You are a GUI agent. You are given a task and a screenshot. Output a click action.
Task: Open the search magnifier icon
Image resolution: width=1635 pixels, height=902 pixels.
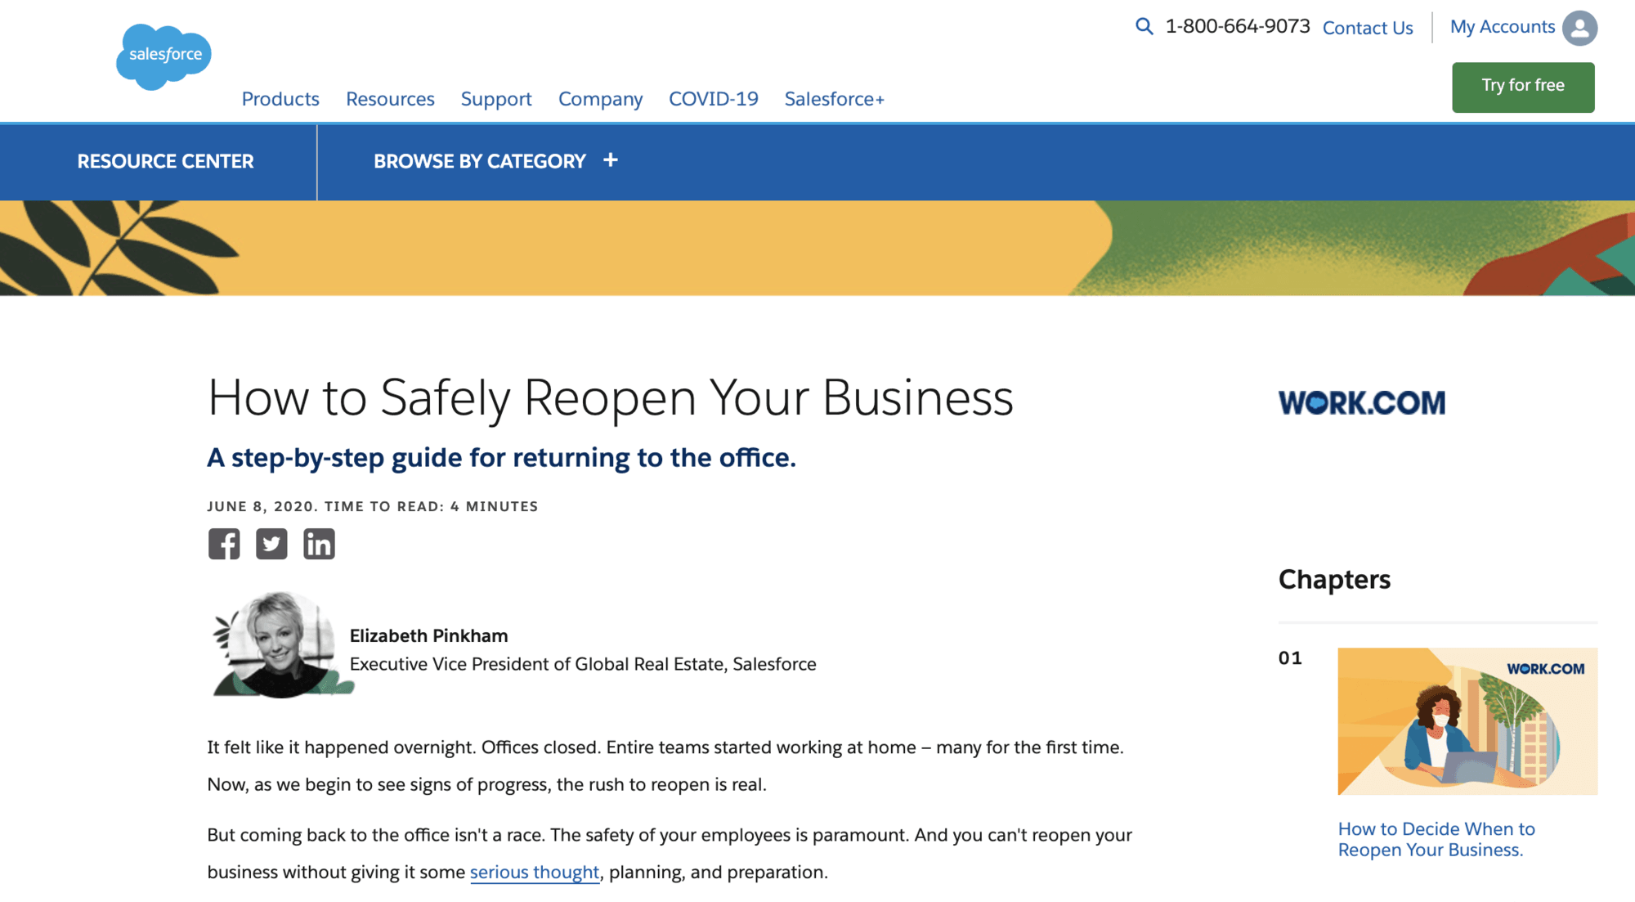[x=1144, y=26]
